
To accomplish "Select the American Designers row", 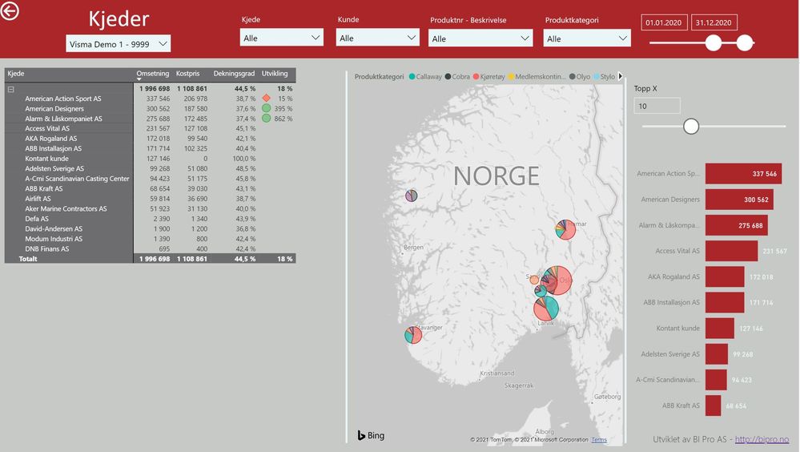I will tap(150, 109).
